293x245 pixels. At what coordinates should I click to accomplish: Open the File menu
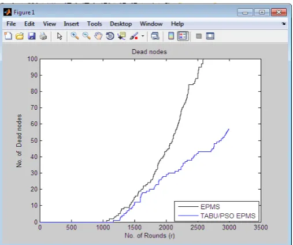(11, 24)
